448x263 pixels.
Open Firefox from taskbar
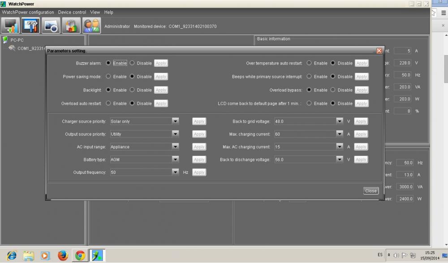click(63, 255)
